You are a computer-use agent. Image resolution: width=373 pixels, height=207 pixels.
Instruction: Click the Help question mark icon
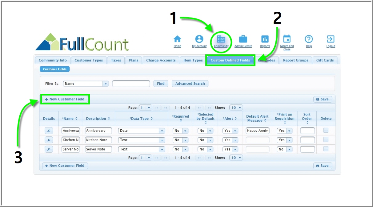(x=309, y=39)
